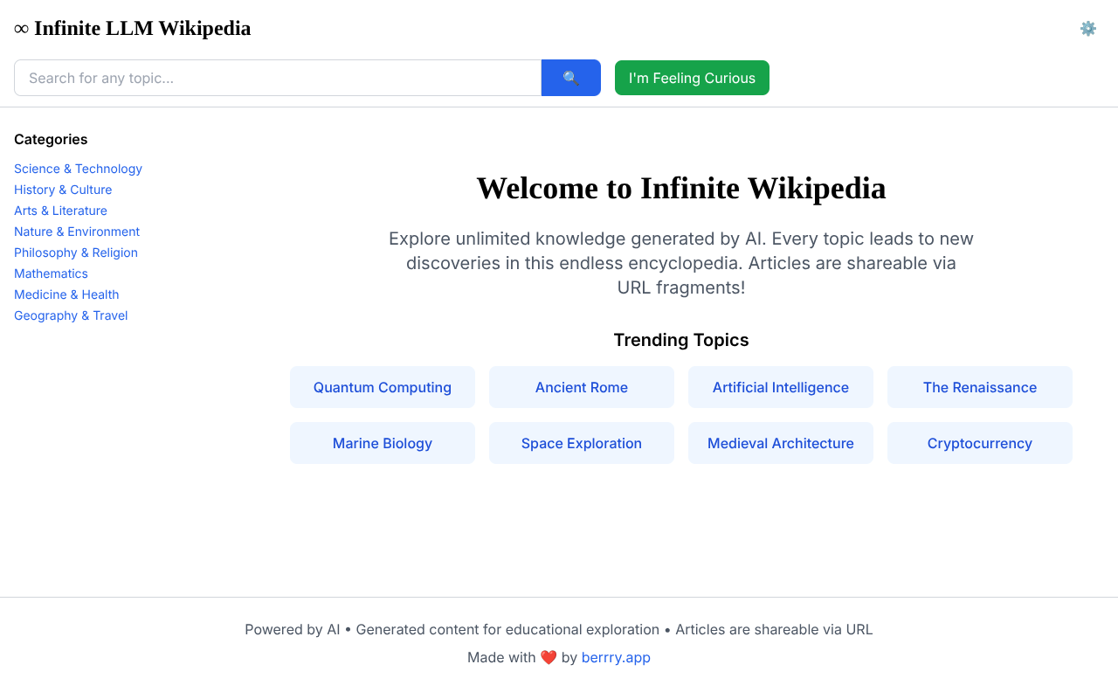Image resolution: width=1118 pixels, height=699 pixels.
Task: Open the History & Culture category
Action: [63, 190]
